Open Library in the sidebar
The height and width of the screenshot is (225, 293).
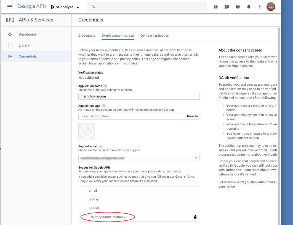(x=24, y=45)
